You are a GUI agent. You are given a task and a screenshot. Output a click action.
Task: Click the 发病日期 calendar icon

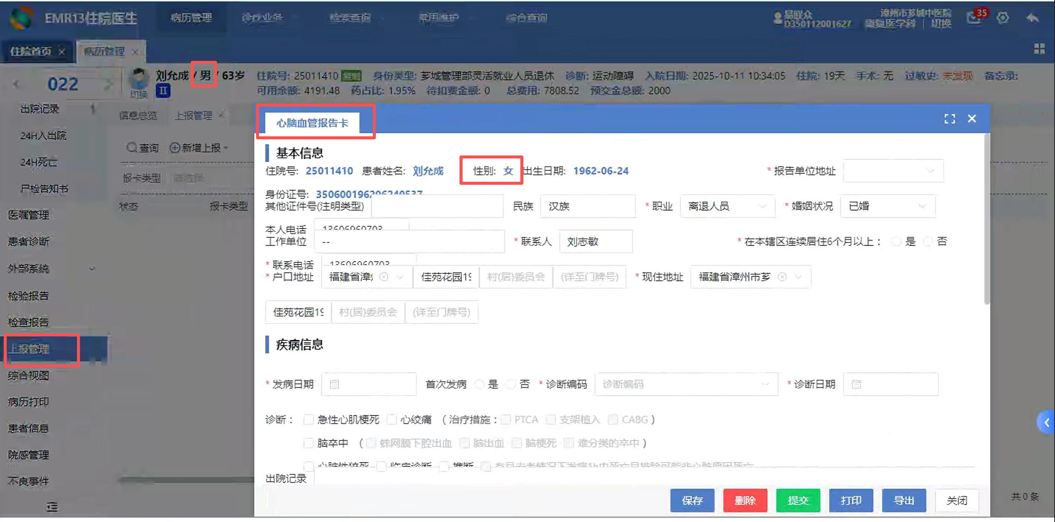(334, 384)
